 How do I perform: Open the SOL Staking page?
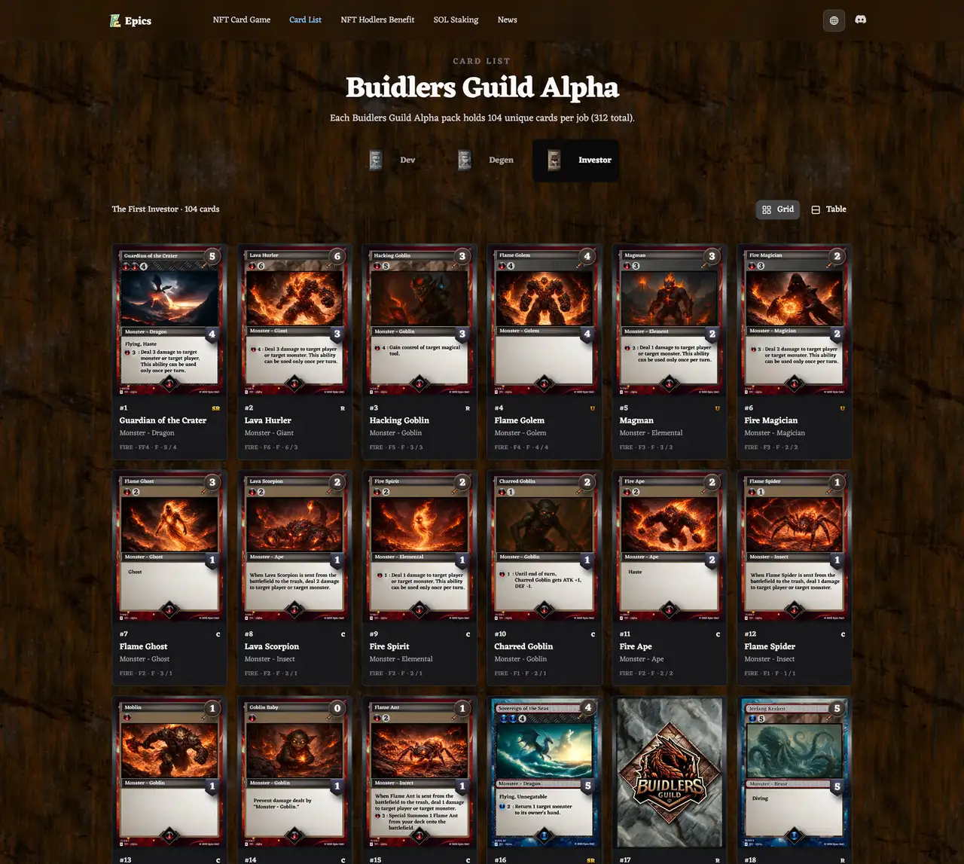[x=456, y=20]
